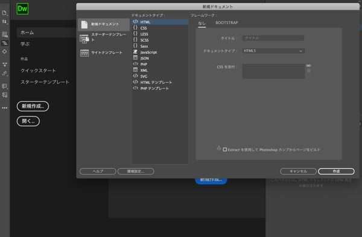Click the Extract icon beside Photoshop checkbox
Image resolution: width=362 pixels, height=237 pixels.
219,148
